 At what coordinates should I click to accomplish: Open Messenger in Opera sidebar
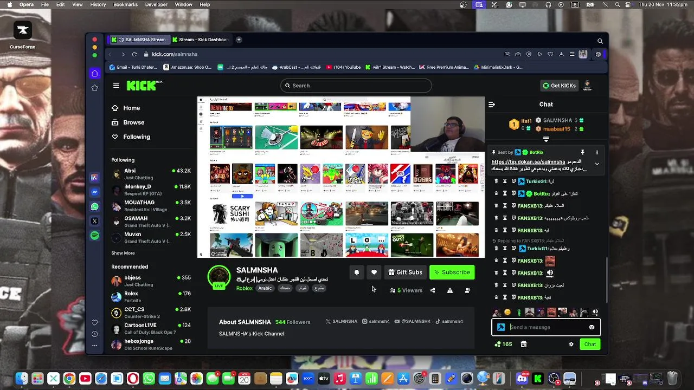[95, 192]
